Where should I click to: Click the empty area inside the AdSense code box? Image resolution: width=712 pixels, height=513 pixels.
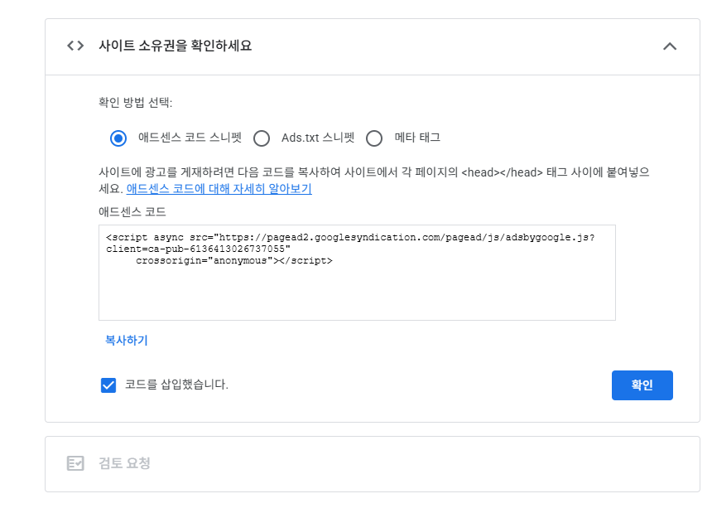(356, 294)
